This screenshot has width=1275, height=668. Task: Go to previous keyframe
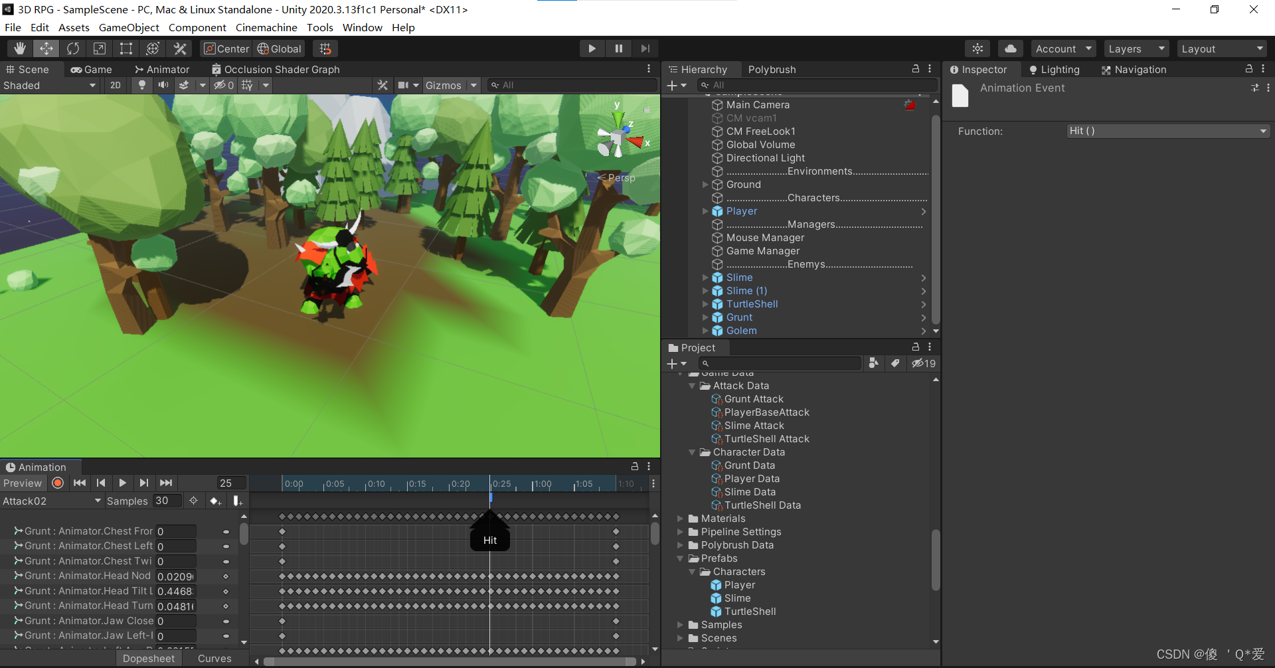[x=101, y=483]
